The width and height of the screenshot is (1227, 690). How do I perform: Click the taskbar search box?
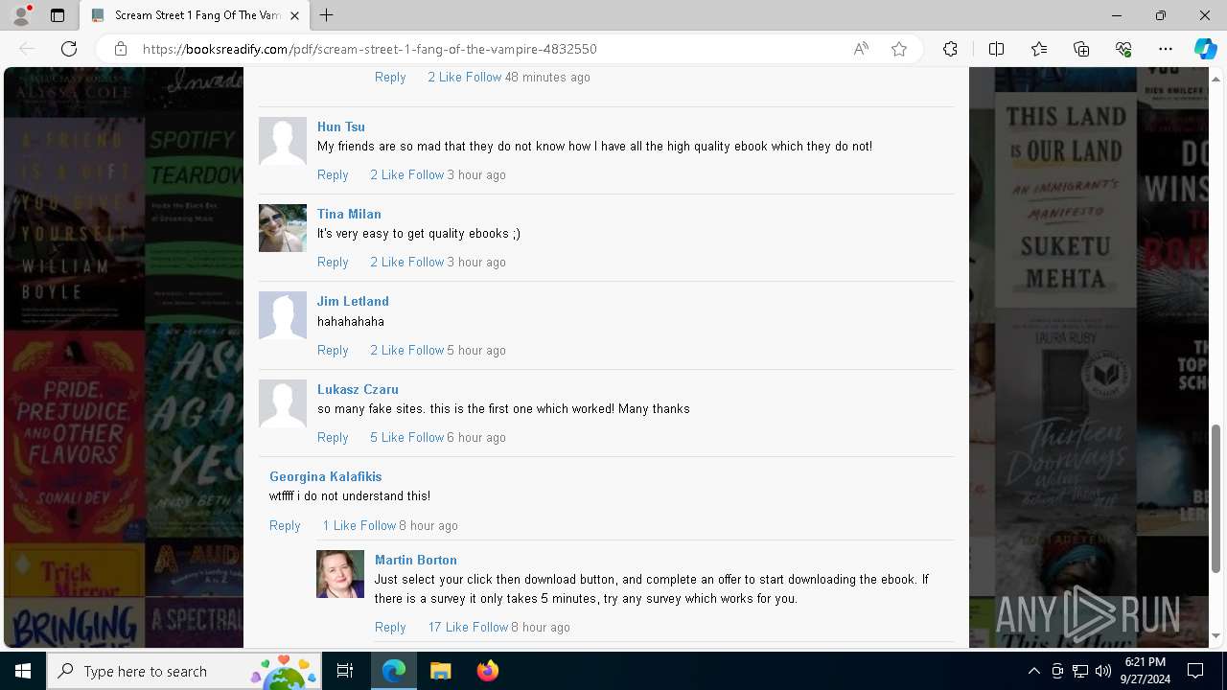184,671
